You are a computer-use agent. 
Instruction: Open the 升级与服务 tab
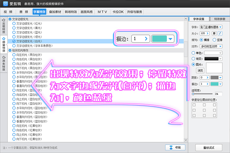[135, 12]
